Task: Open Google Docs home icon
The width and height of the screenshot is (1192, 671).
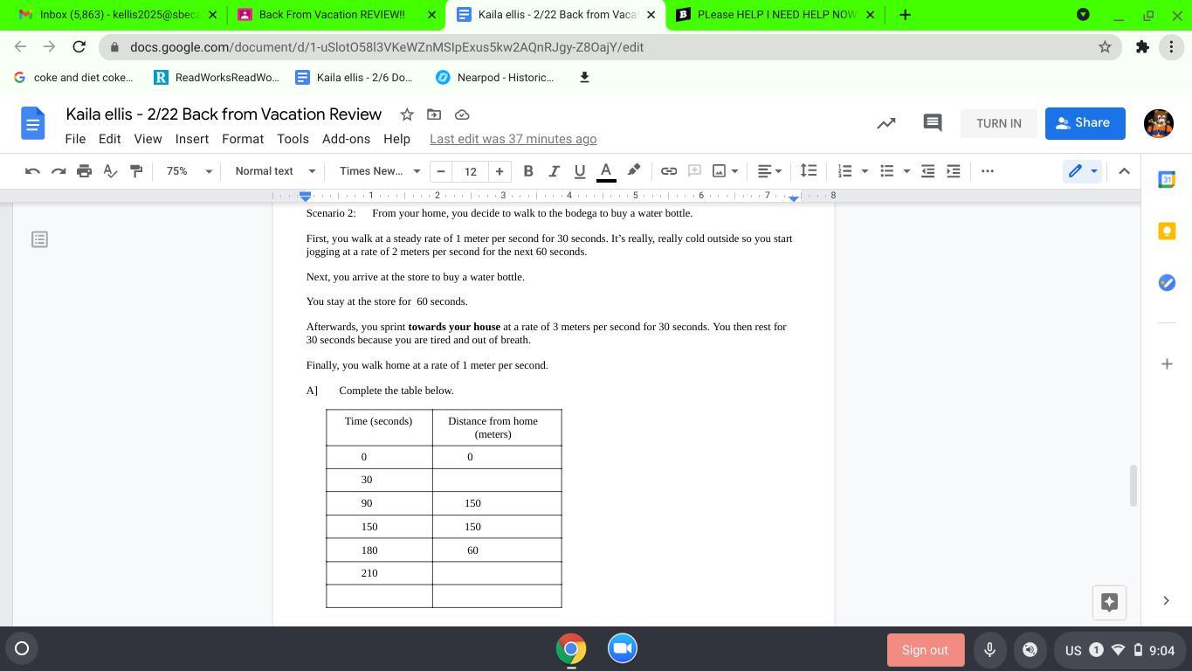Action: point(33,123)
